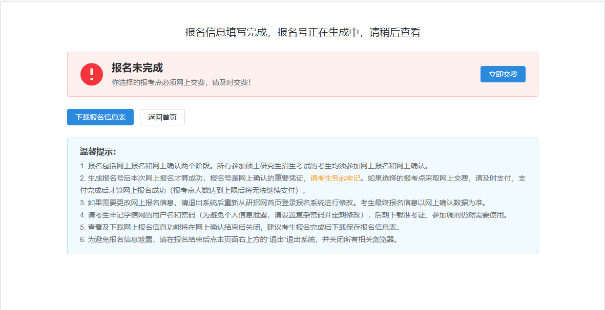This screenshot has width=605, height=310.
Task: Click the page title about 报名号正在生成
Action: [302, 31]
